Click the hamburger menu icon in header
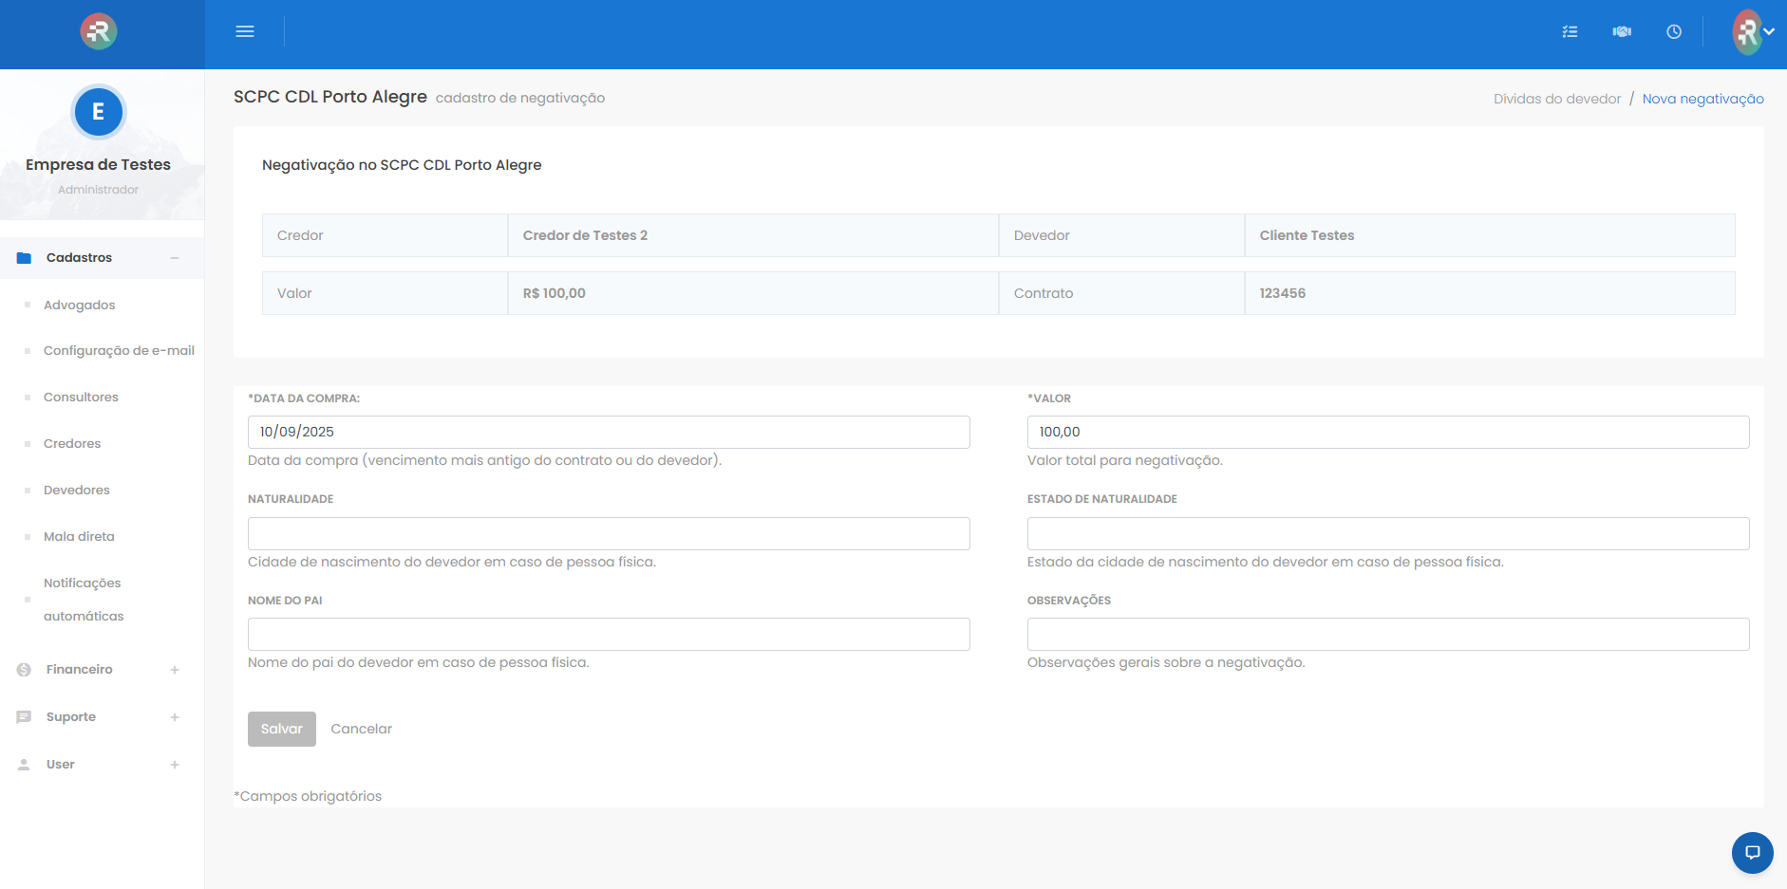 point(245,31)
